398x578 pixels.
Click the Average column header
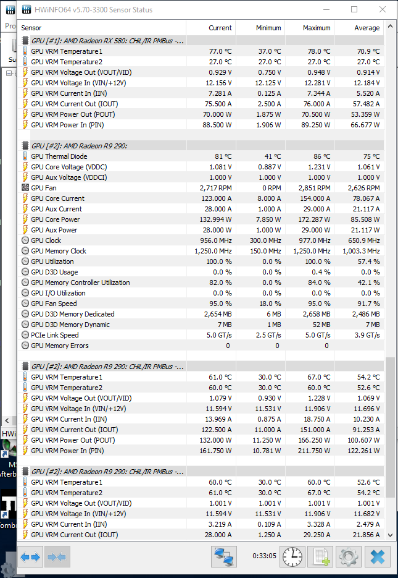coord(367,28)
